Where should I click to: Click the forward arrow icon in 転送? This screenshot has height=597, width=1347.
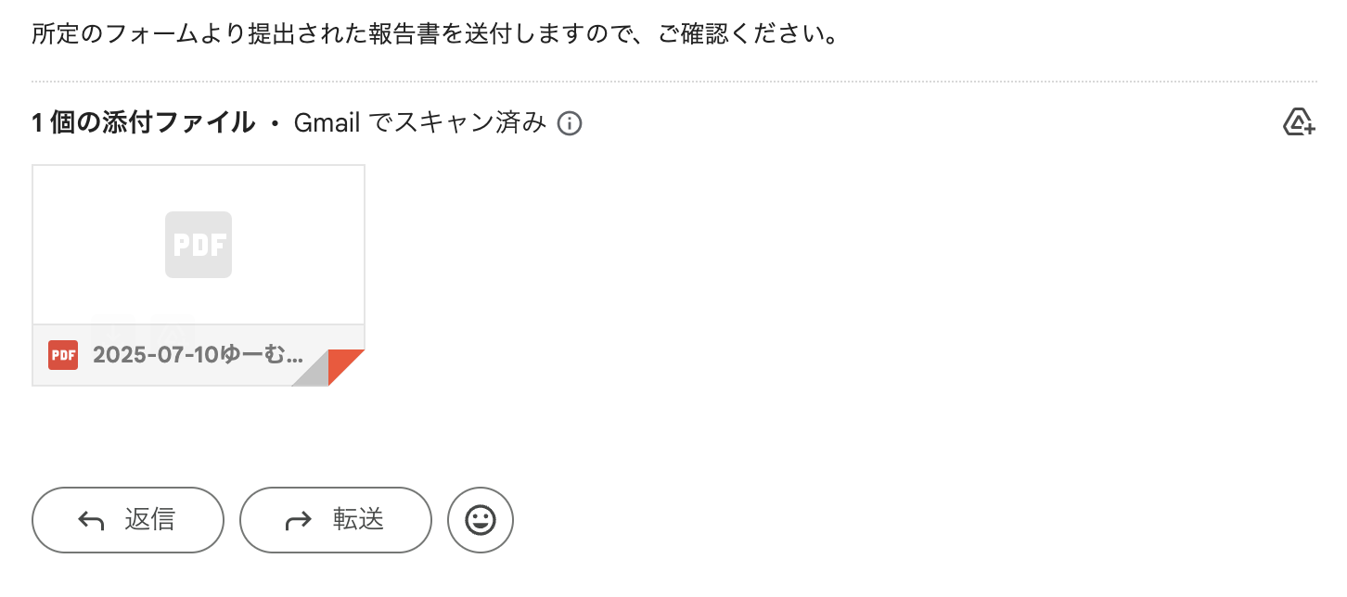[299, 521]
